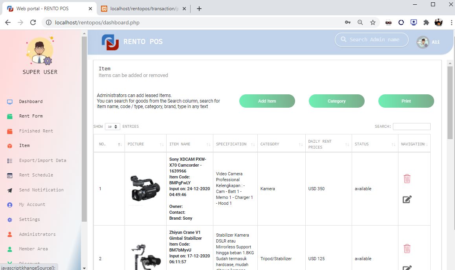Open Export/import Data menu item
This screenshot has width=455, height=270.
[43, 160]
